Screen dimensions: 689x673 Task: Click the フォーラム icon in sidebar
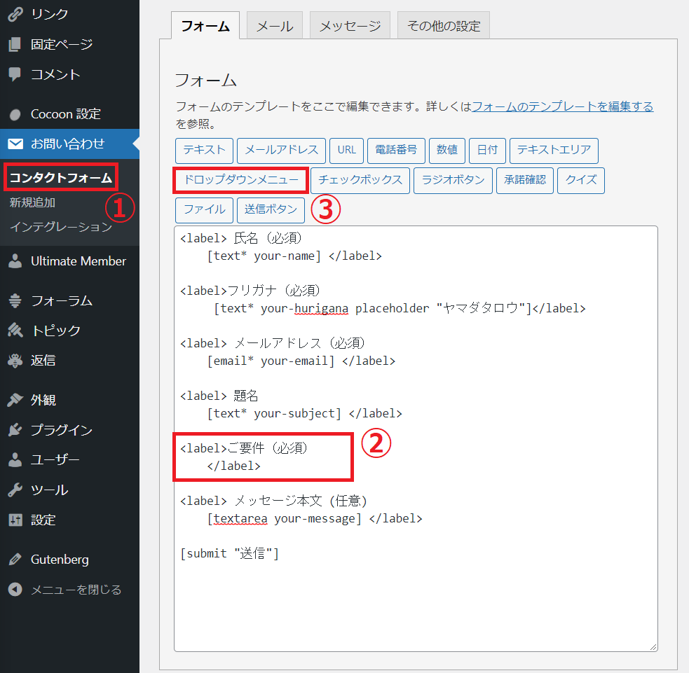[x=15, y=300]
